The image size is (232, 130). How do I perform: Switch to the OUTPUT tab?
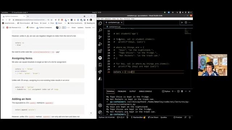[x=133, y=91]
